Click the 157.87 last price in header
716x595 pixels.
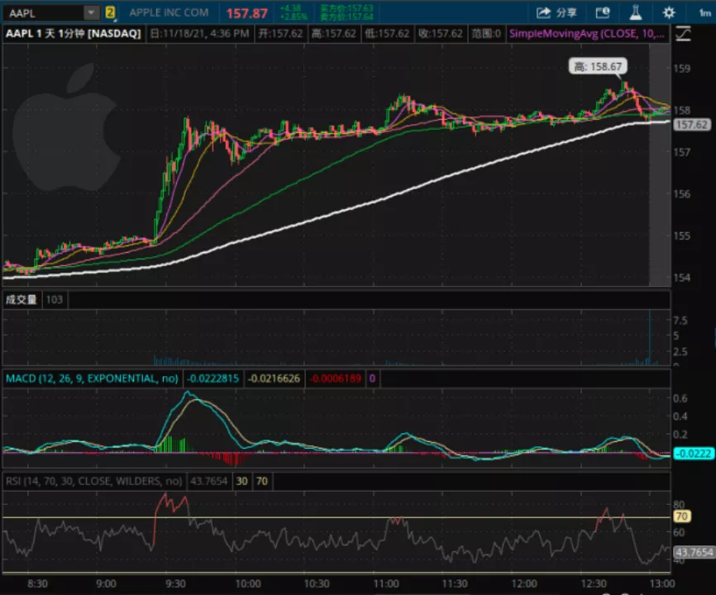[x=246, y=13]
